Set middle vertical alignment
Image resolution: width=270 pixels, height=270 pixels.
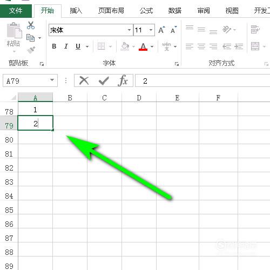(201, 30)
